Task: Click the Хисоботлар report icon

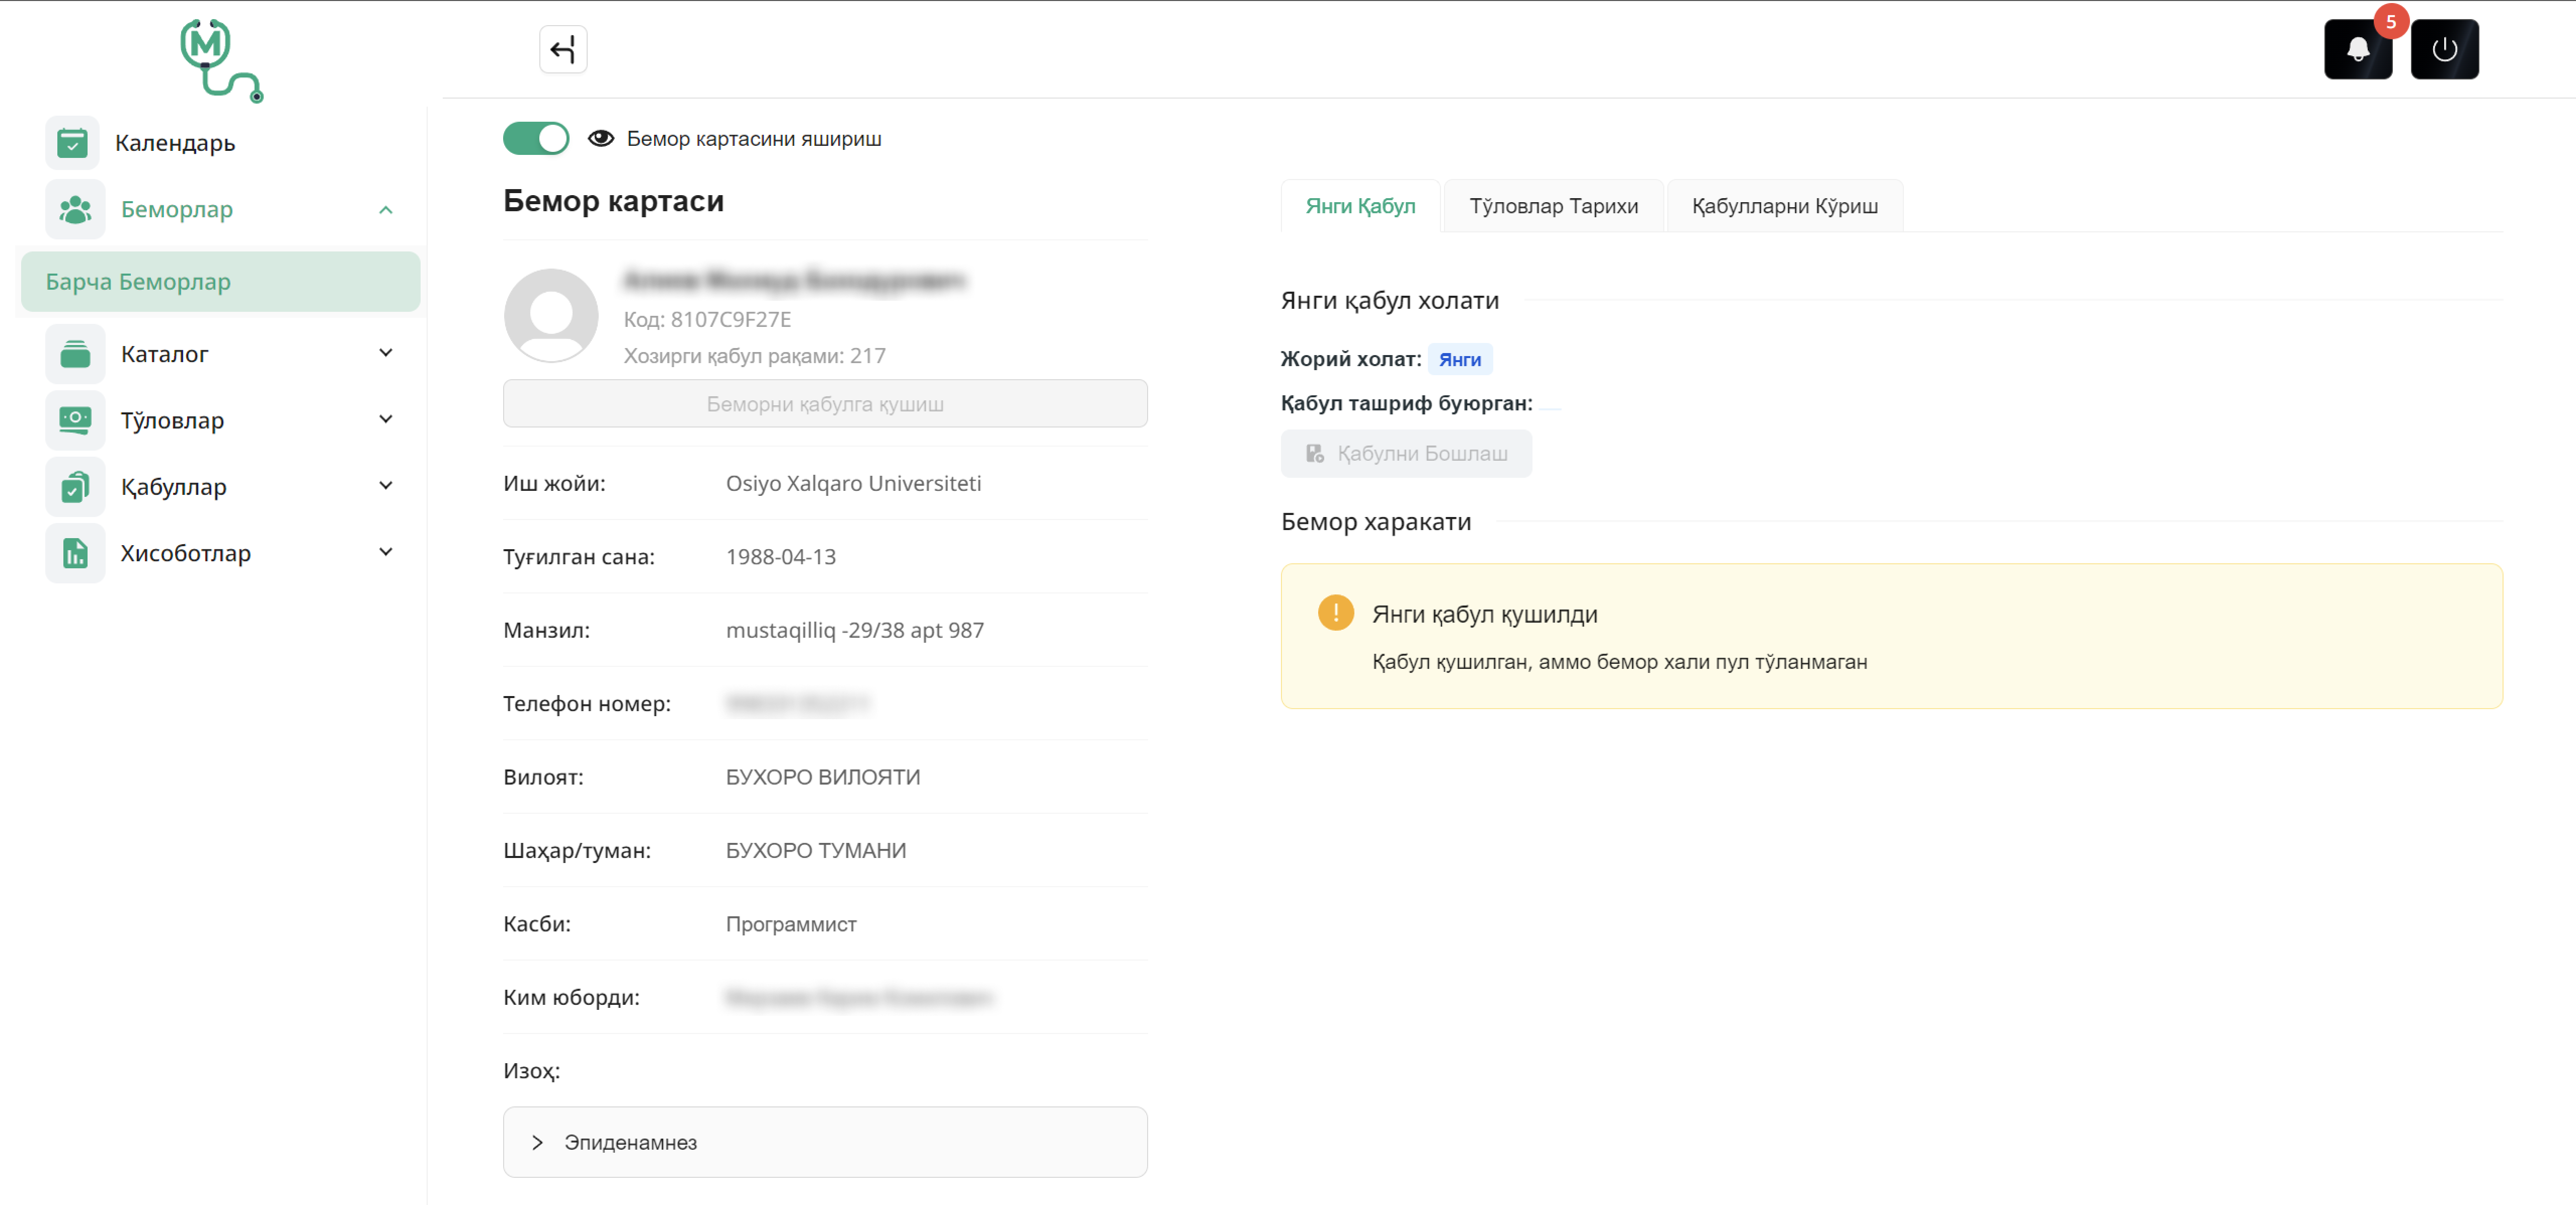Action: tap(75, 553)
